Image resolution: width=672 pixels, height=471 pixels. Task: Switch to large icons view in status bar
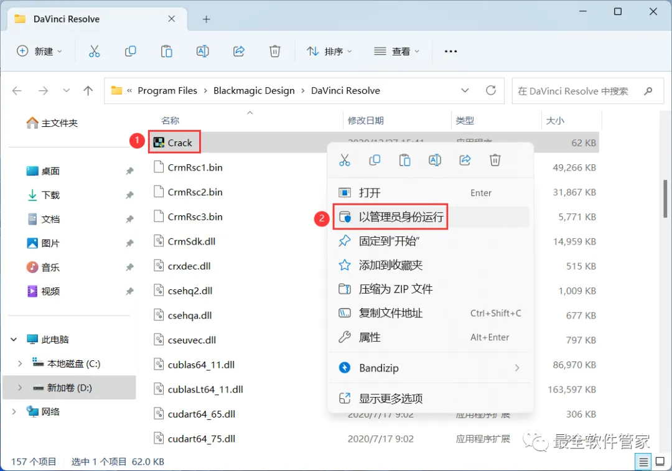660,462
